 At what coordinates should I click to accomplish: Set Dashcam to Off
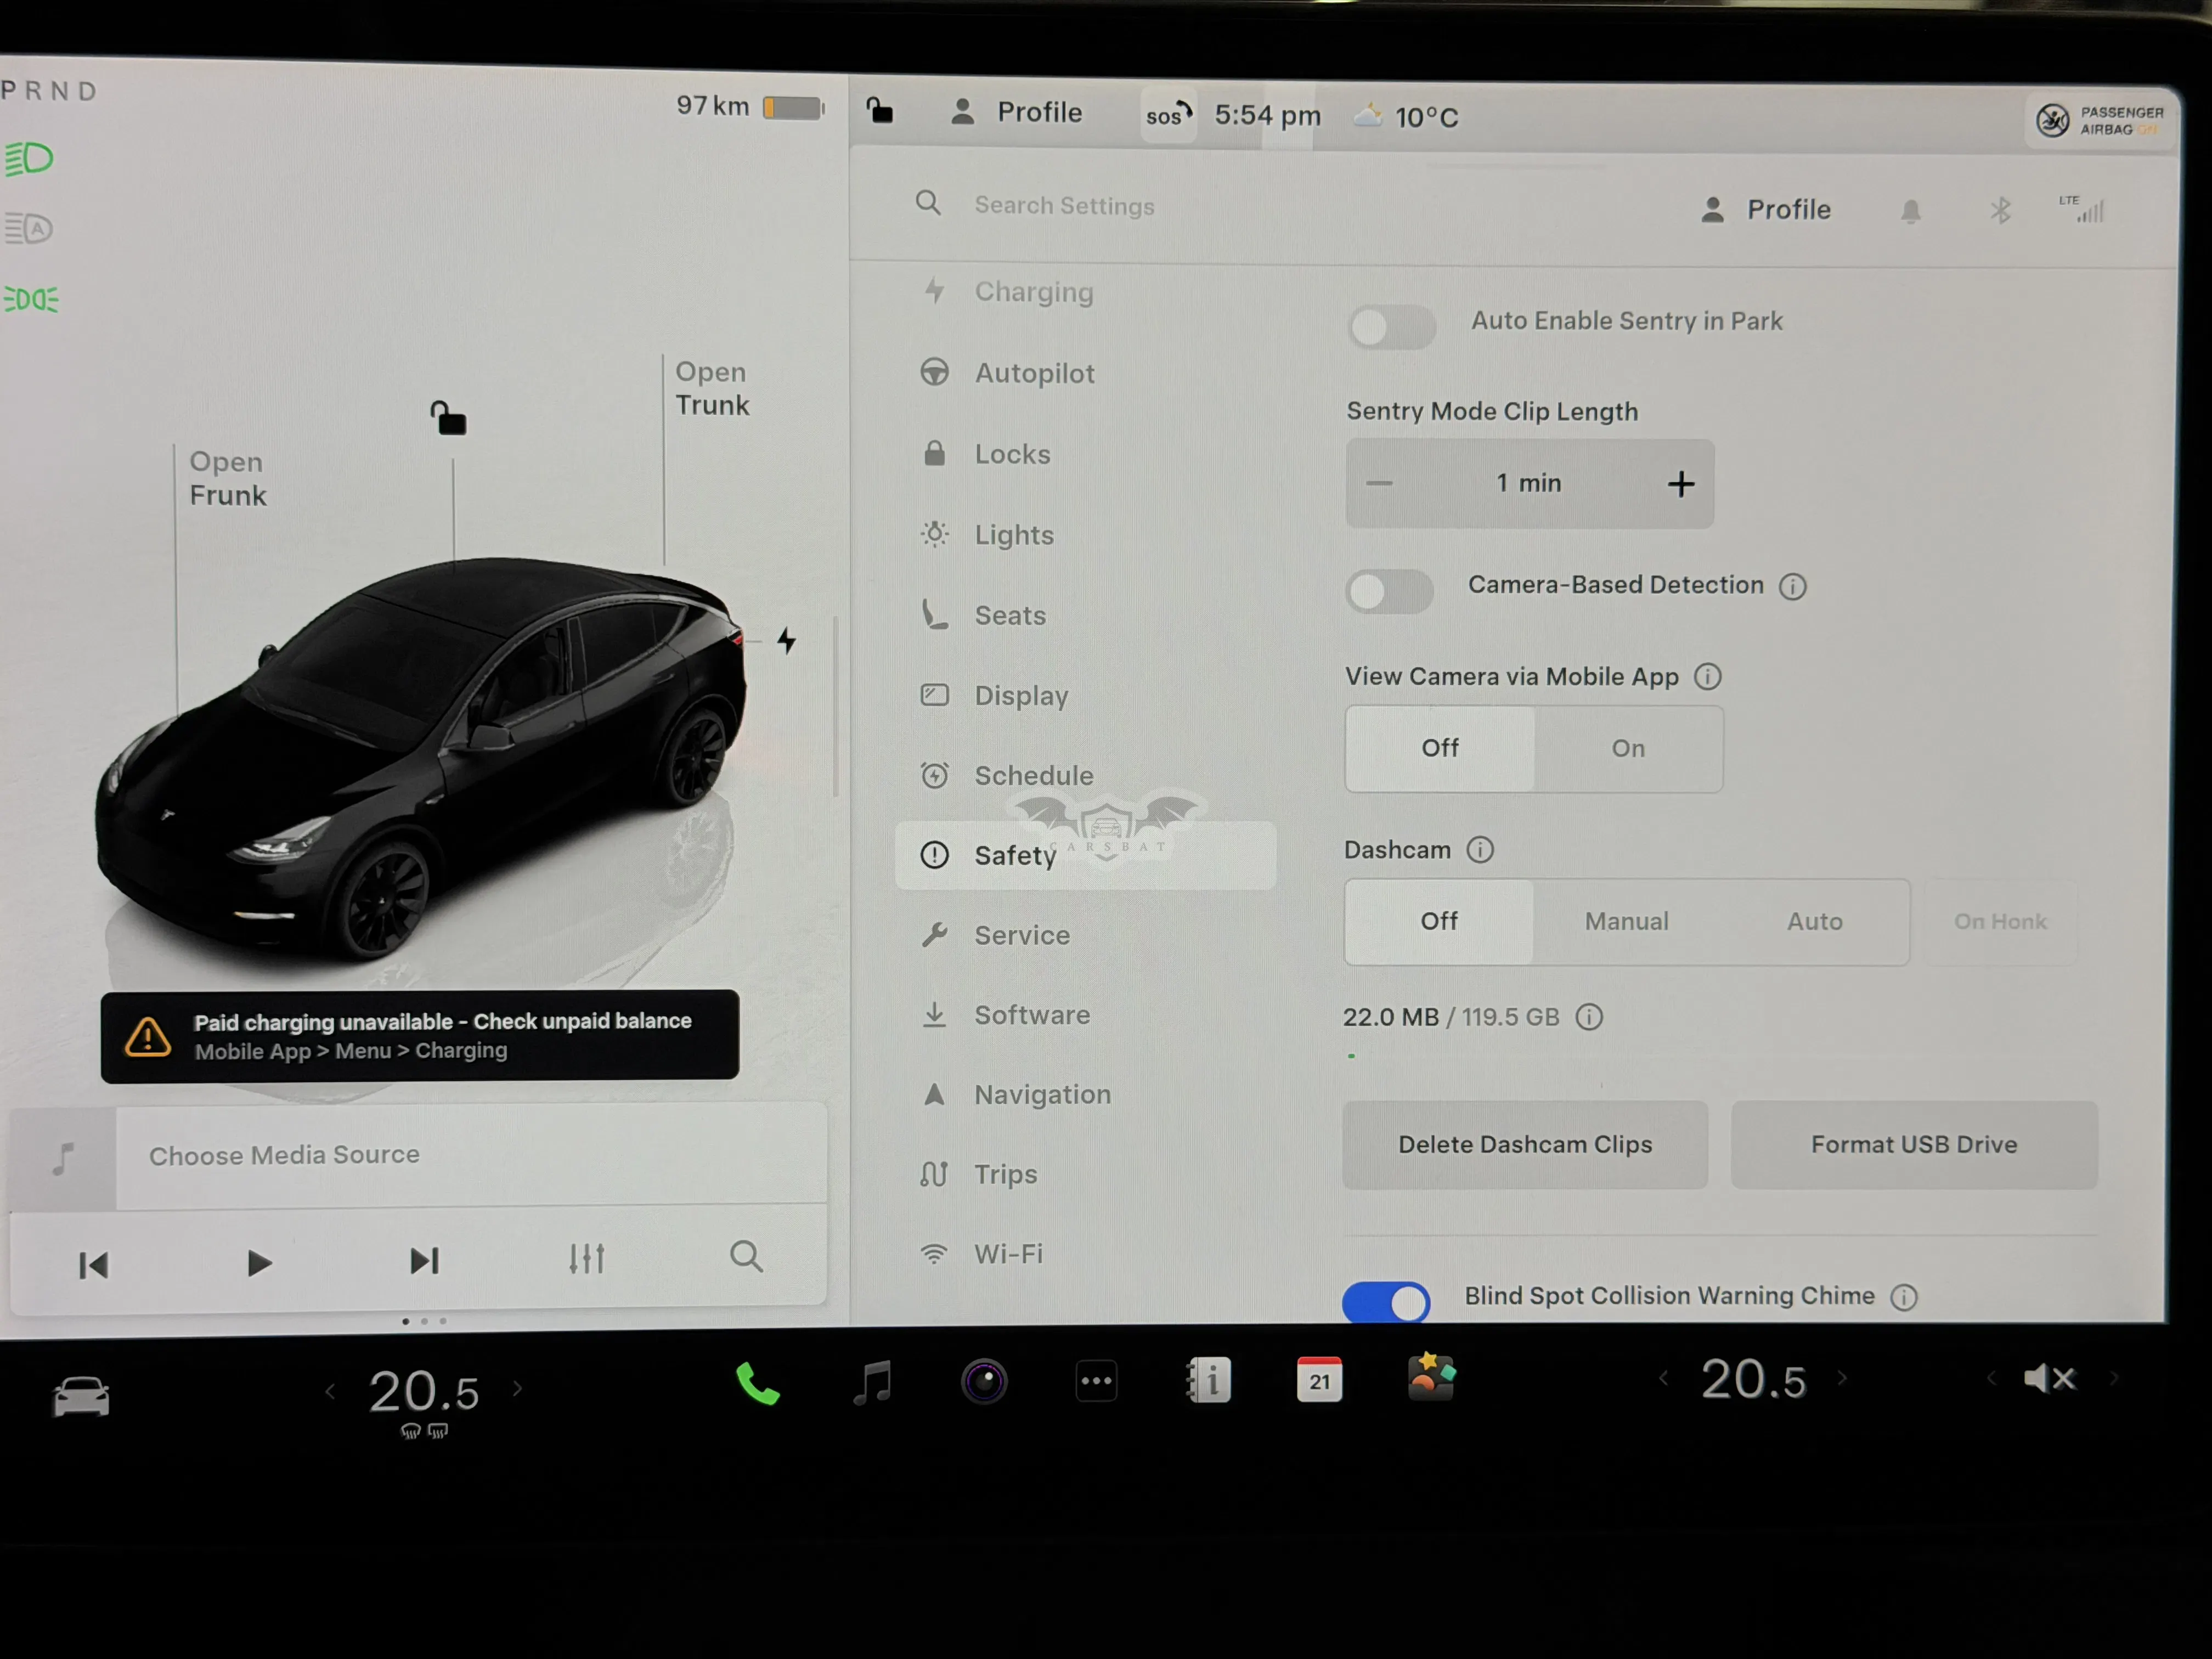(x=1439, y=922)
